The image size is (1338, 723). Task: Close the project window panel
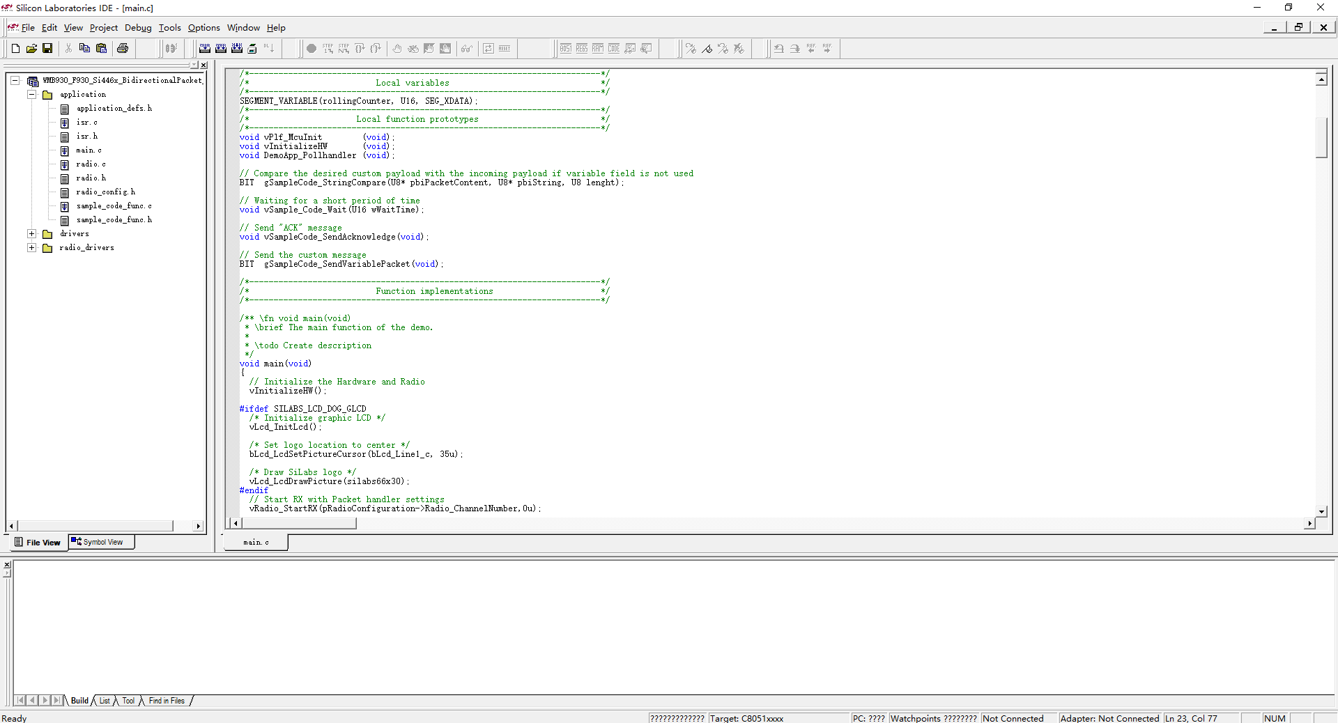203,65
